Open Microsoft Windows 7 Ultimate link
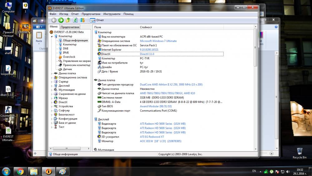The height and width of the screenshot is (176, 312). pyautogui.click(x=158, y=41)
